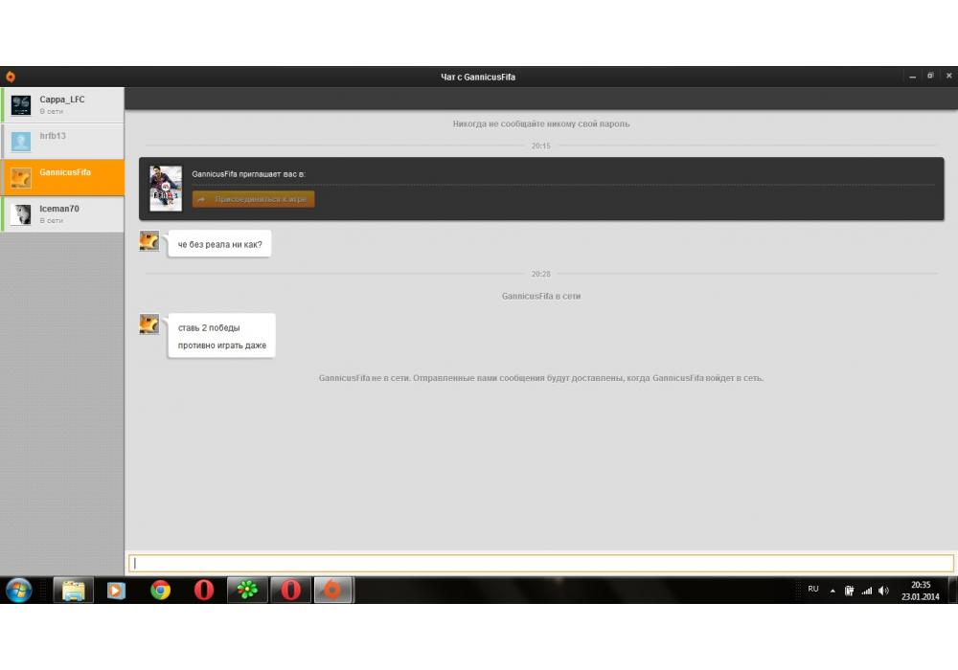Click the "GannicusFifa в сети" status text
This screenshot has height=670, width=958.
click(541, 296)
